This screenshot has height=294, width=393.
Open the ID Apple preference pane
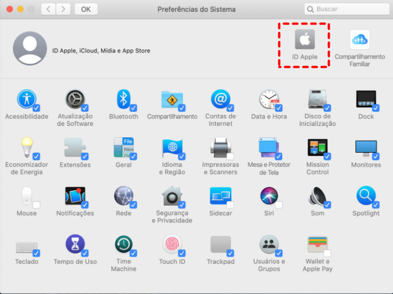click(x=305, y=39)
